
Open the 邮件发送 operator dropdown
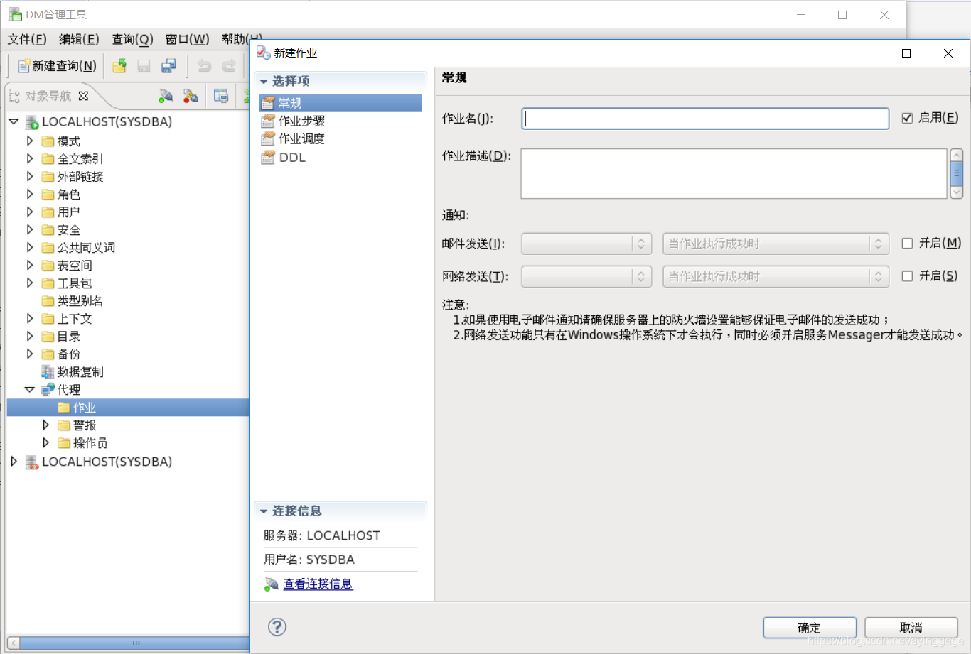pos(586,244)
